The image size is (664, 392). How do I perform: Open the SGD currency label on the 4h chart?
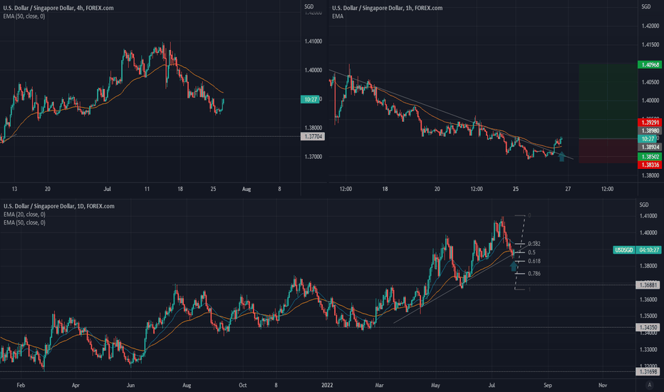pyautogui.click(x=308, y=6)
